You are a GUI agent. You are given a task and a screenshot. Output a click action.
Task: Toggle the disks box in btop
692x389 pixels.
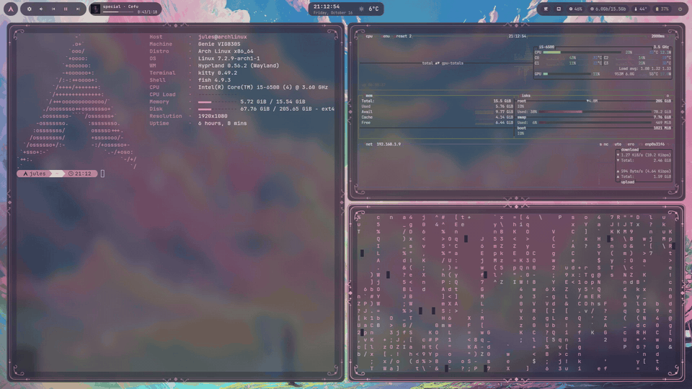(525, 95)
